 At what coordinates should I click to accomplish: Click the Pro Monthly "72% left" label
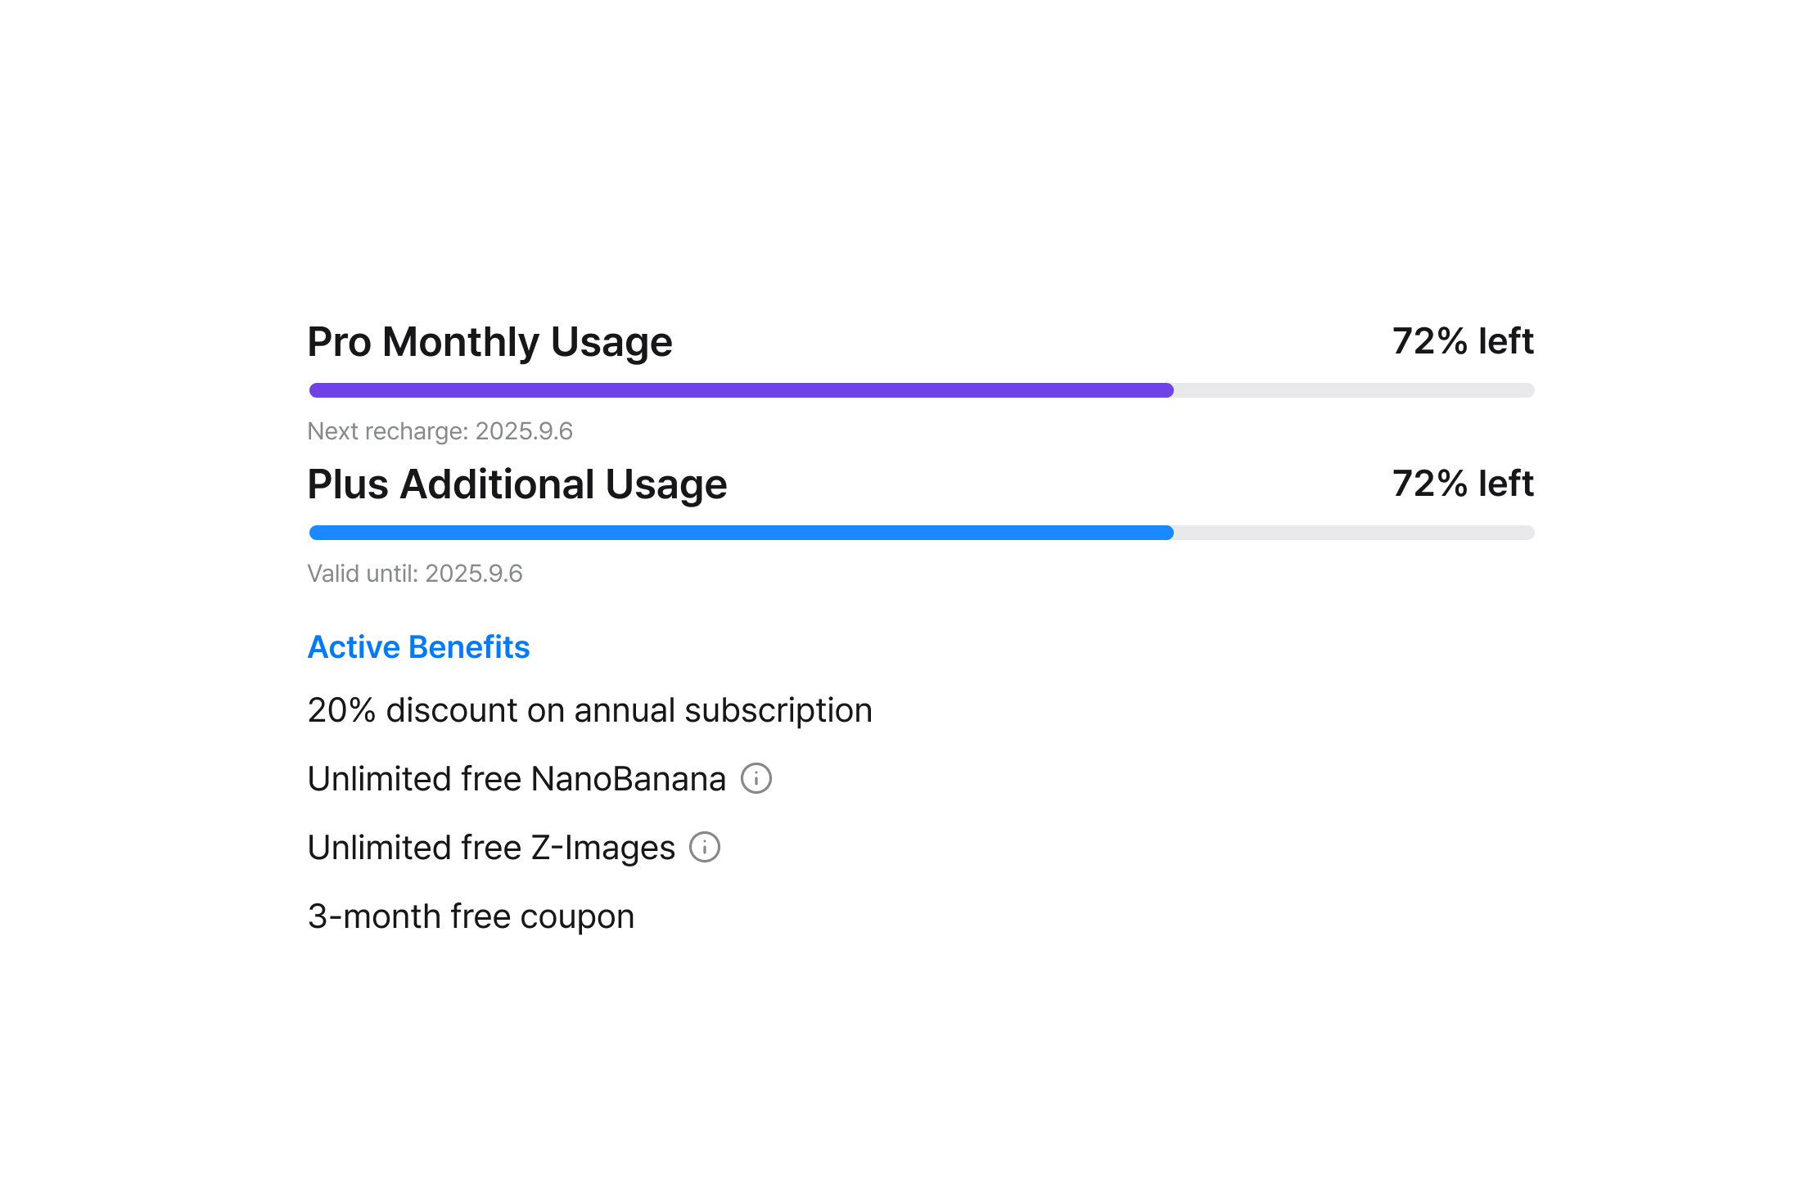1462,341
